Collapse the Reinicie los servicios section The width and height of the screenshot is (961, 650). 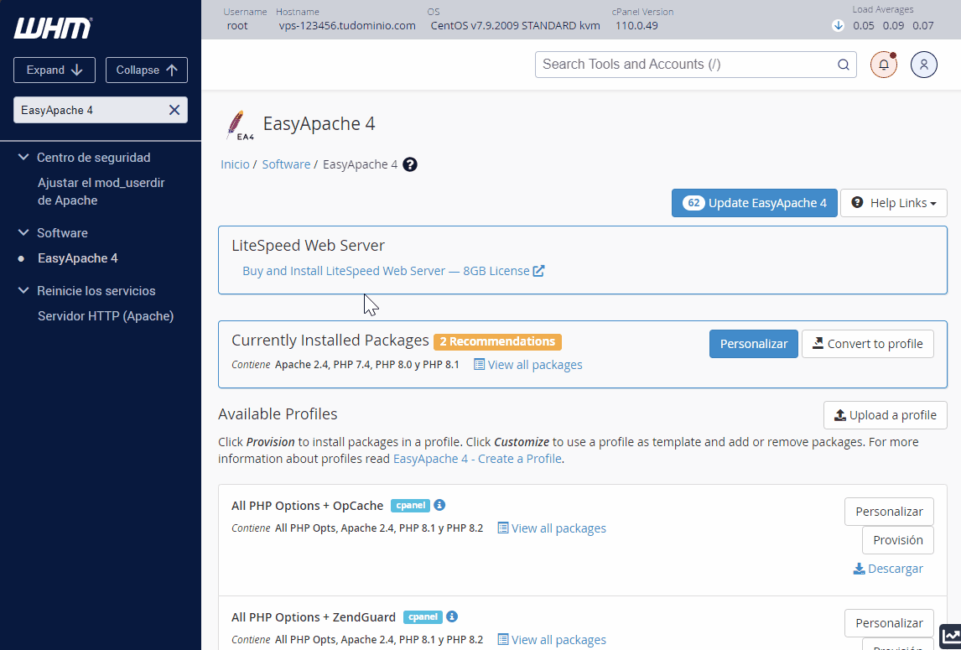[x=23, y=290]
